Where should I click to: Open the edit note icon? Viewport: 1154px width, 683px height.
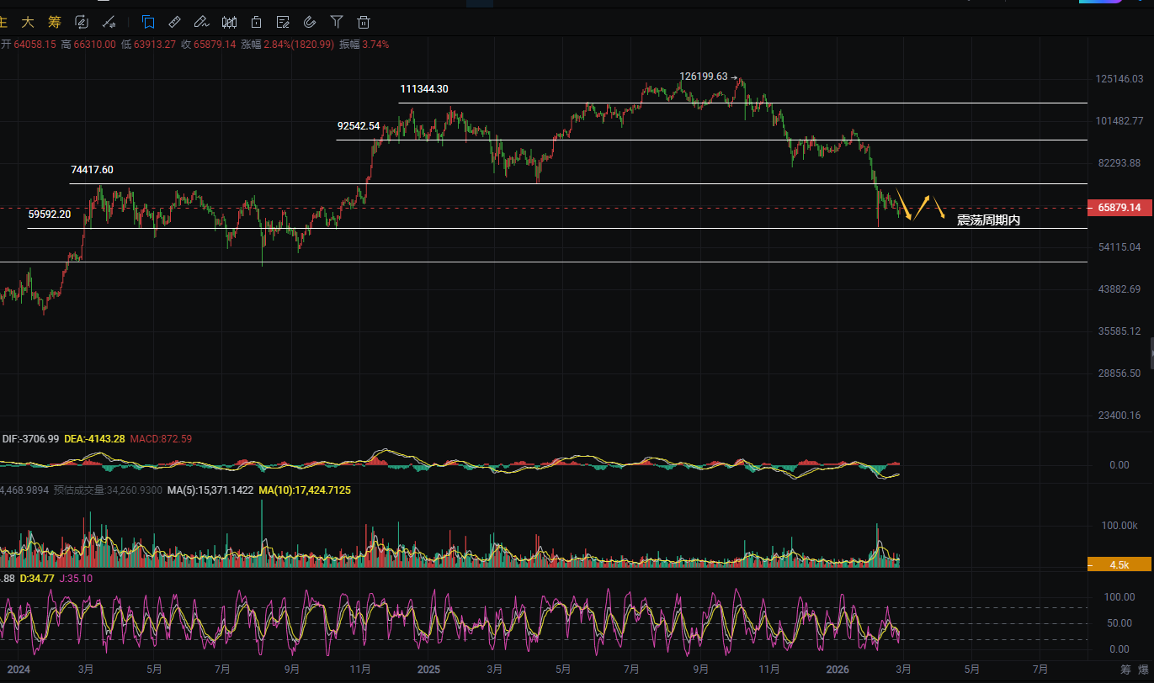283,22
